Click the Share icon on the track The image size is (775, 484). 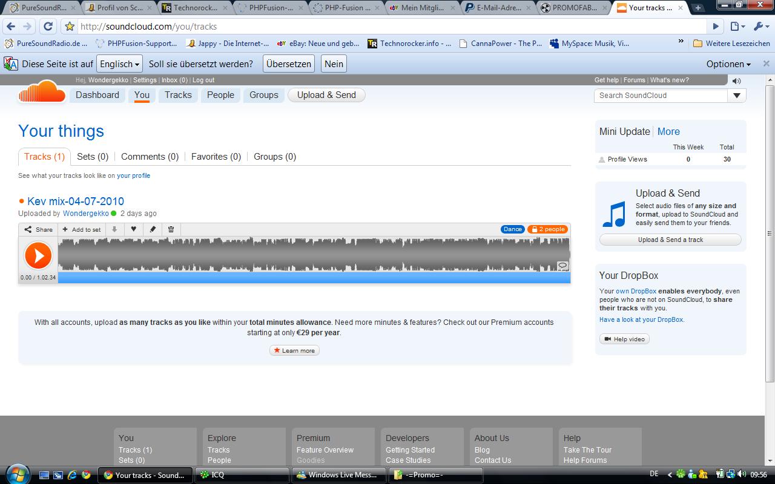(x=38, y=229)
